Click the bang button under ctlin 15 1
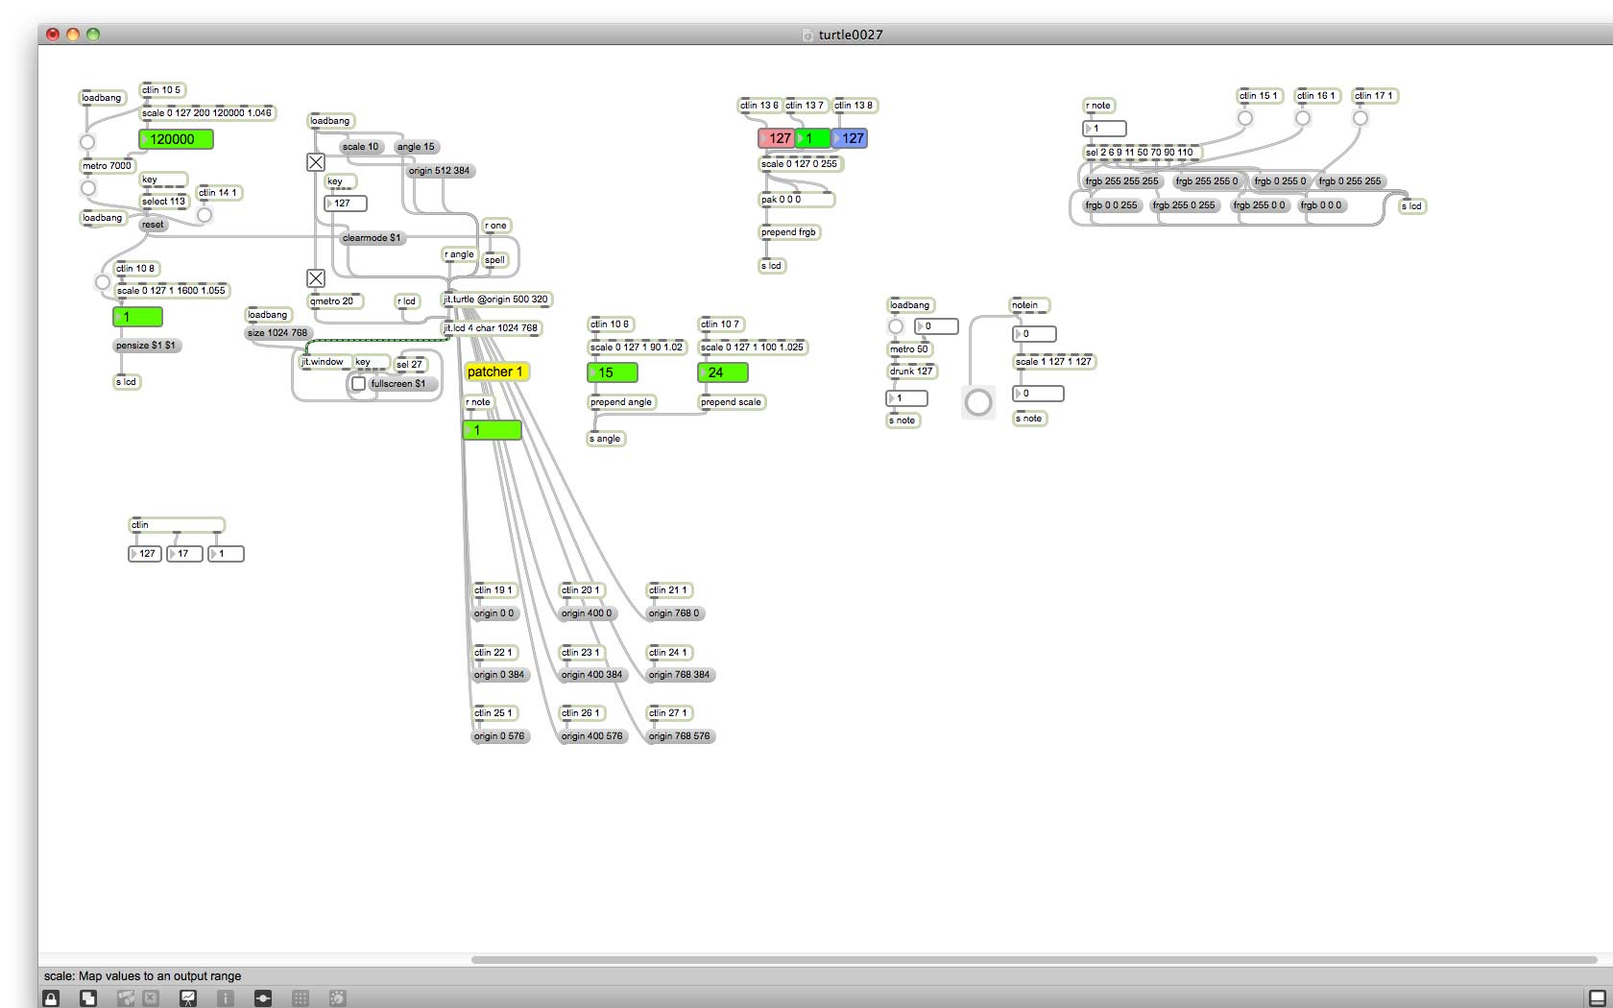1613x1008 pixels. (1245, 118)
